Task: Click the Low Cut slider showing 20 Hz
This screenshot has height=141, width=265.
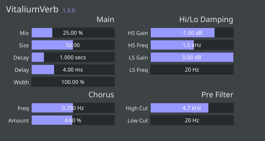Action: pyautogui.click(x=192, y=120)
